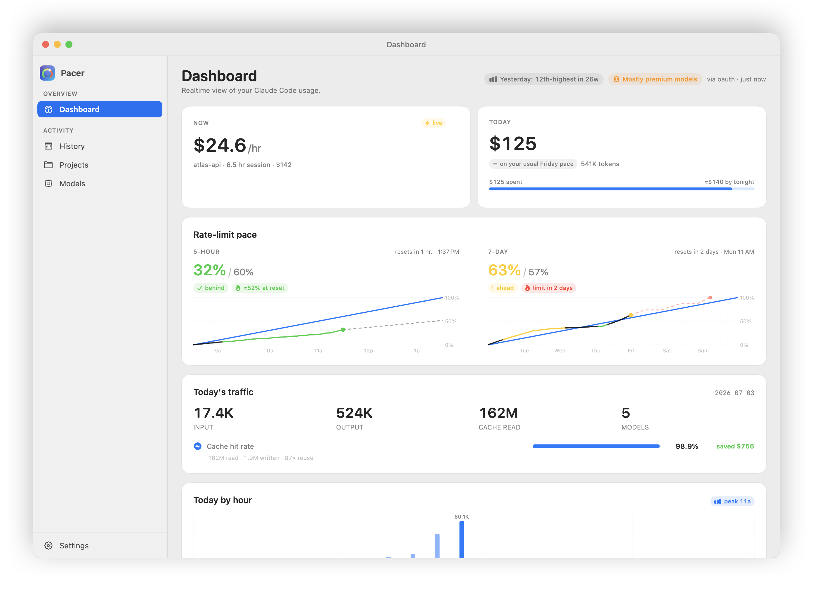The height and width of the screenshot is (591, 813).
Task: Click the Cache hit rate blue icon
Action: pyautogui.click(x=197, y=446)
